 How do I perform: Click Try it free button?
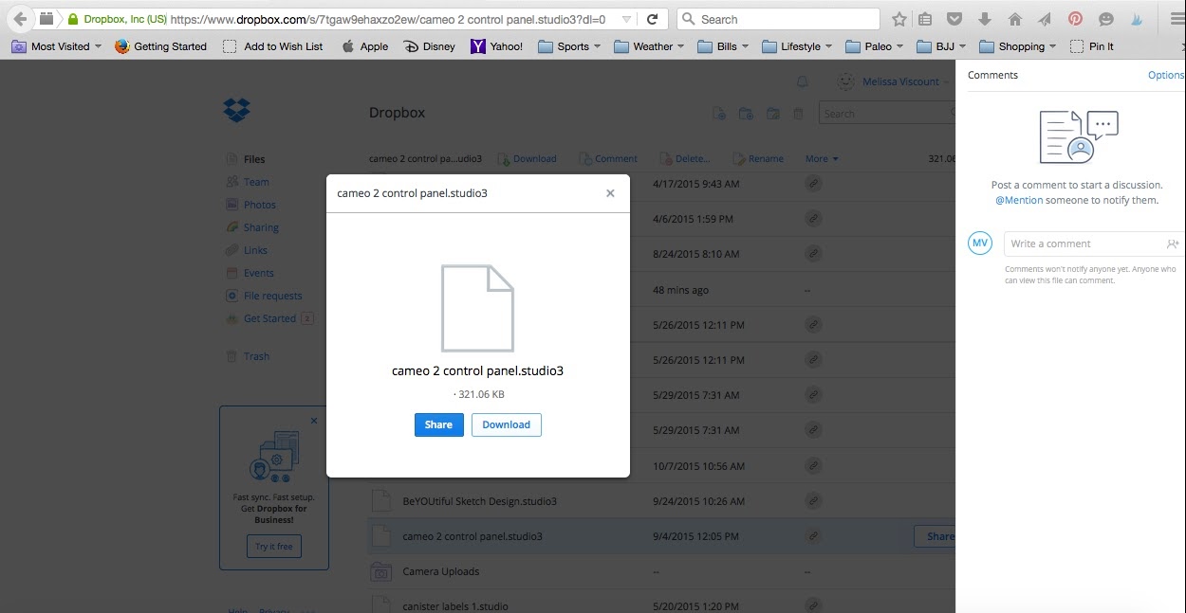click(274, 547)
